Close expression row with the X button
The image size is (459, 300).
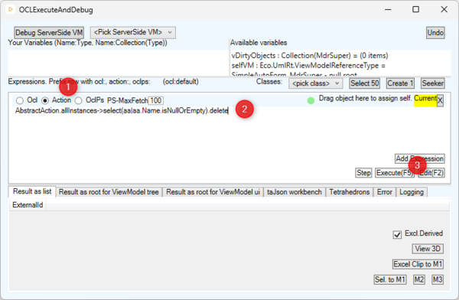coord(440,101)
